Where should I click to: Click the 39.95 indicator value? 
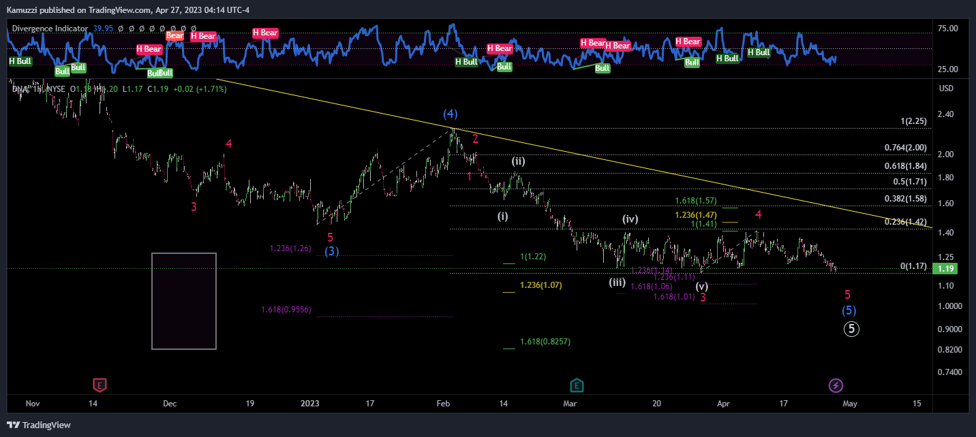102,29
